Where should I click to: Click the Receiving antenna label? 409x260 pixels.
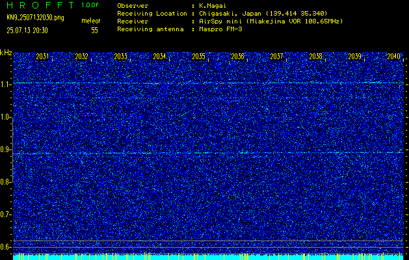coord(150,29)
